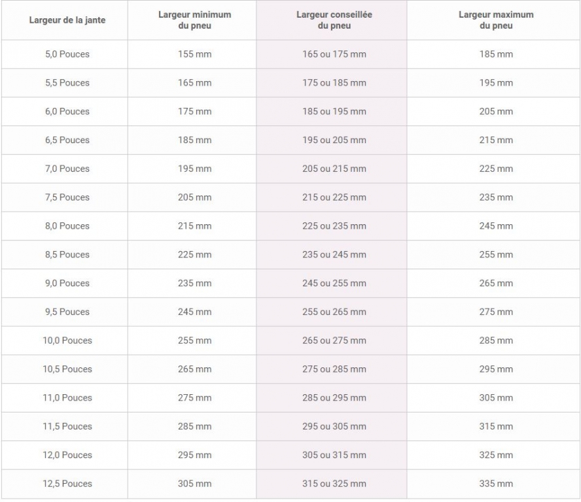Screen dimensions: 581x502
Task: Select the '245 mm' maximum cell for 8,0 Pouces
Action: 496,226
